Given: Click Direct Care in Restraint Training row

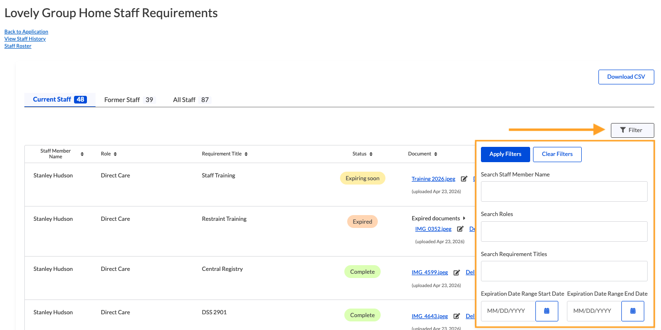Looking at the screenshot, I should [115, 219].
